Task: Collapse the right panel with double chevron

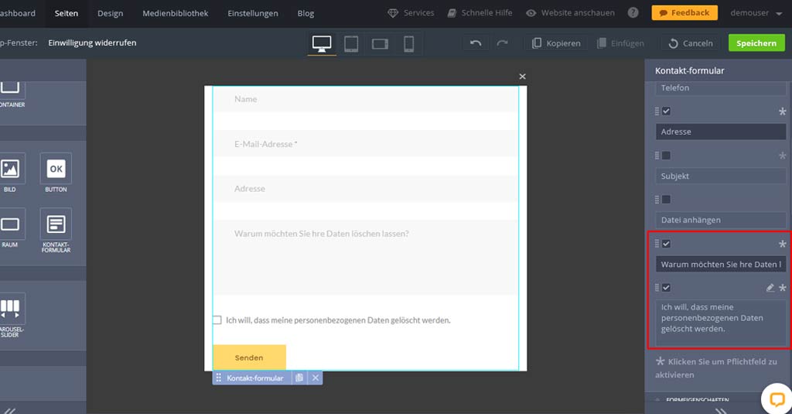Action: [x=721, y=409]
